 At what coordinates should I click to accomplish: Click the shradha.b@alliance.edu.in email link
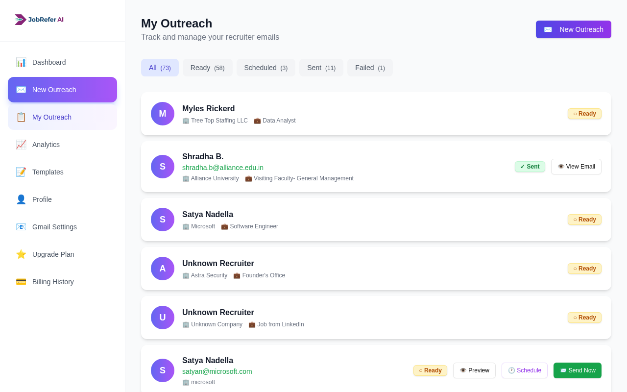(223, 168)
